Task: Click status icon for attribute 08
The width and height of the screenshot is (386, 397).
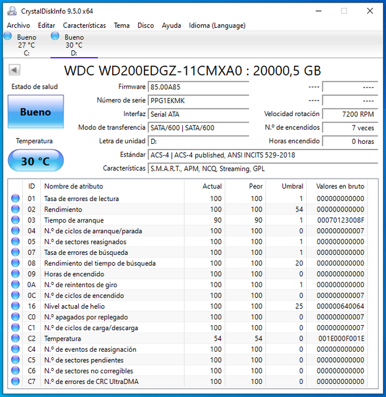Action: (15, 263)
